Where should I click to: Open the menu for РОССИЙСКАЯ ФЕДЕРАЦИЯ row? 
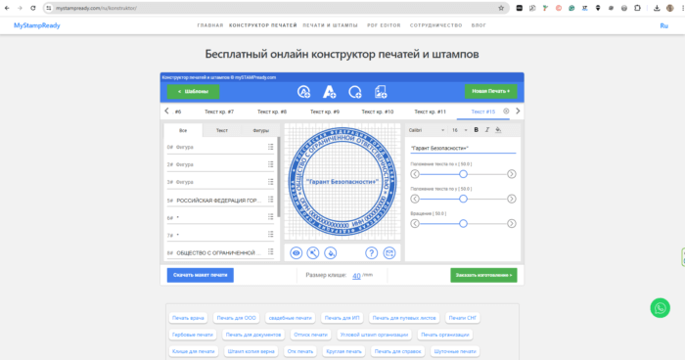coord(271,200)
